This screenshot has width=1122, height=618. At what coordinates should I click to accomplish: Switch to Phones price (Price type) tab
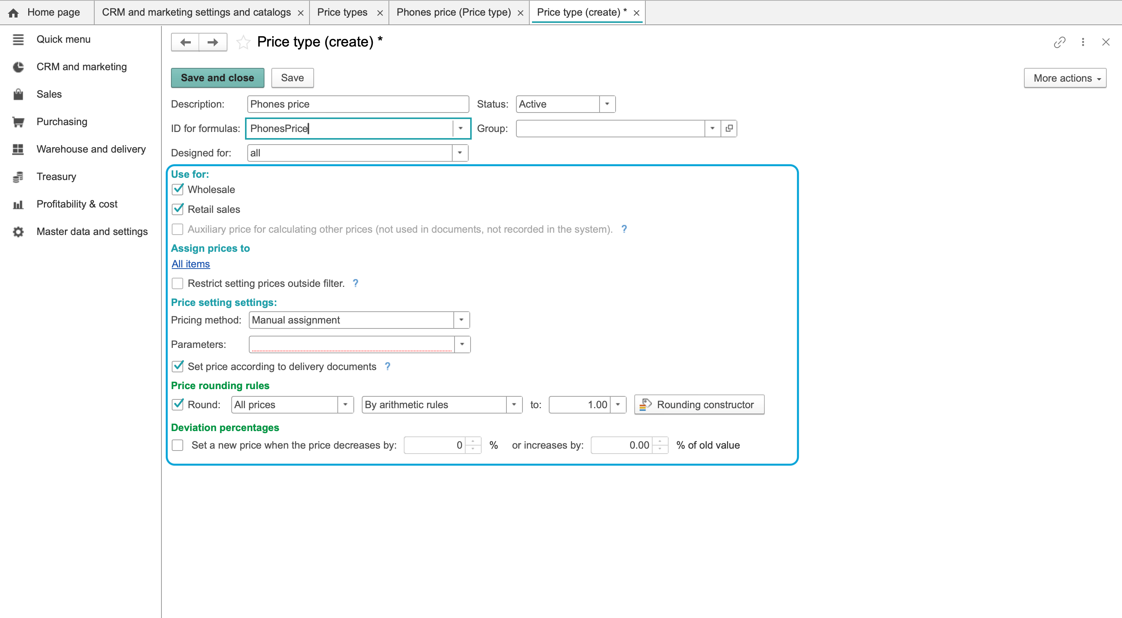pos(453,12)
